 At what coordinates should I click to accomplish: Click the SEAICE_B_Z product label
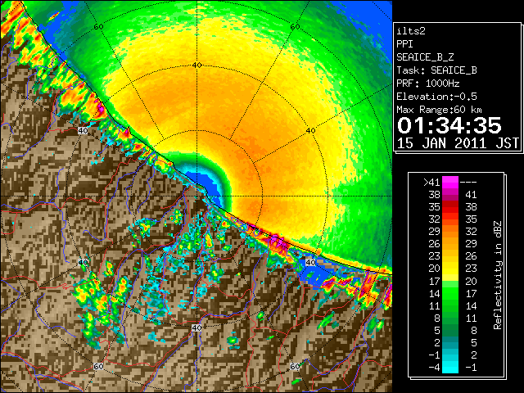(x=425, y=57)
